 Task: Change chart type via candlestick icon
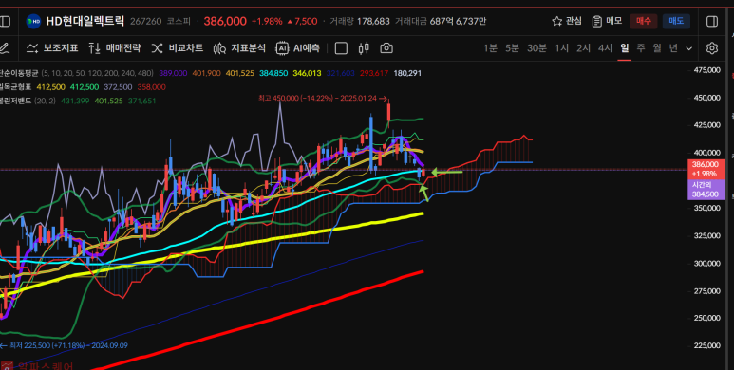click(364, 48)
